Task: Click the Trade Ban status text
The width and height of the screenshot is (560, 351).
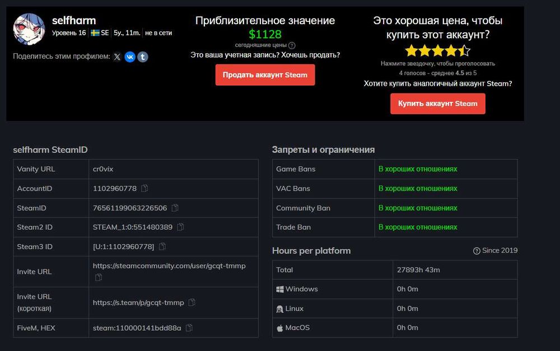Action: (418, 227)
